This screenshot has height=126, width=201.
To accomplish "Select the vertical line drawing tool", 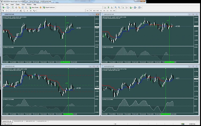I will (11, 11).
